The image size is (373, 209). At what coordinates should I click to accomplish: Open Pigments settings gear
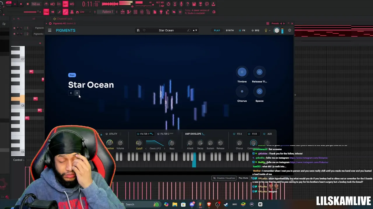[x=289, y=30]
